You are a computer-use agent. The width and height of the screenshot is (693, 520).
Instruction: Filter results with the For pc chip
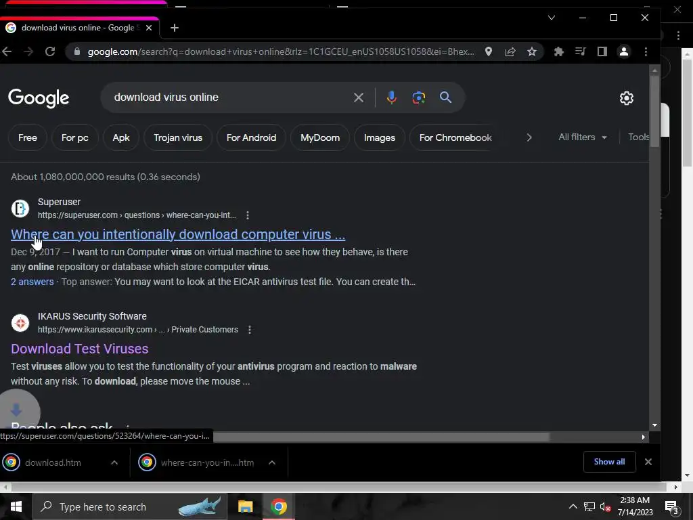click(74, 137)
